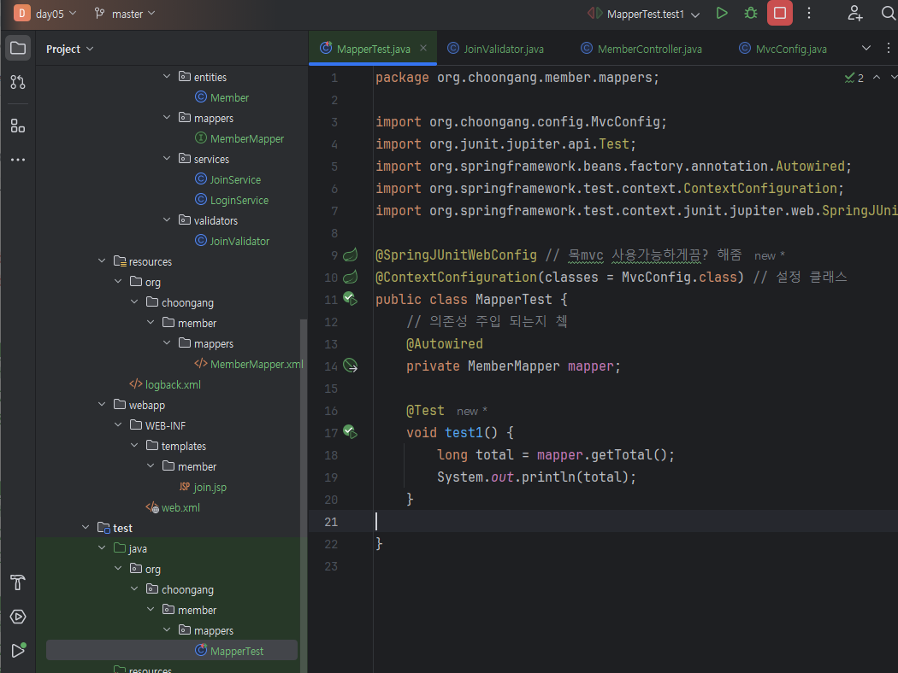Viewport: 898px width, 673px height.
Task: Show more tool windows ellipsis
Action: tap(18, 160)
